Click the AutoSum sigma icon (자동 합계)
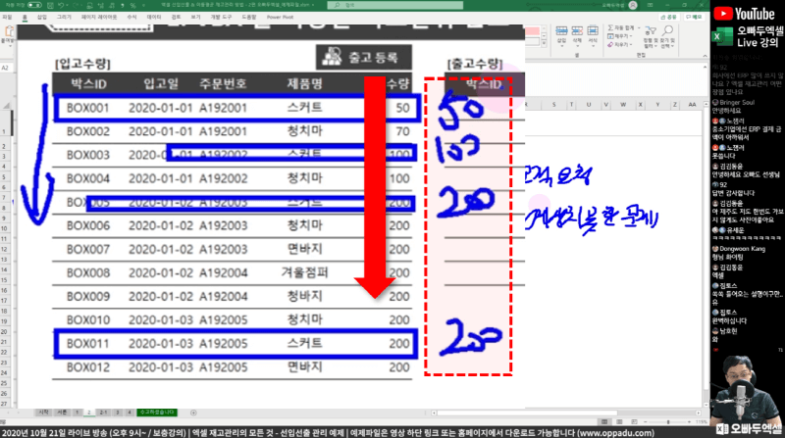Viewport: 785px width, 438px height. [610, 28]
